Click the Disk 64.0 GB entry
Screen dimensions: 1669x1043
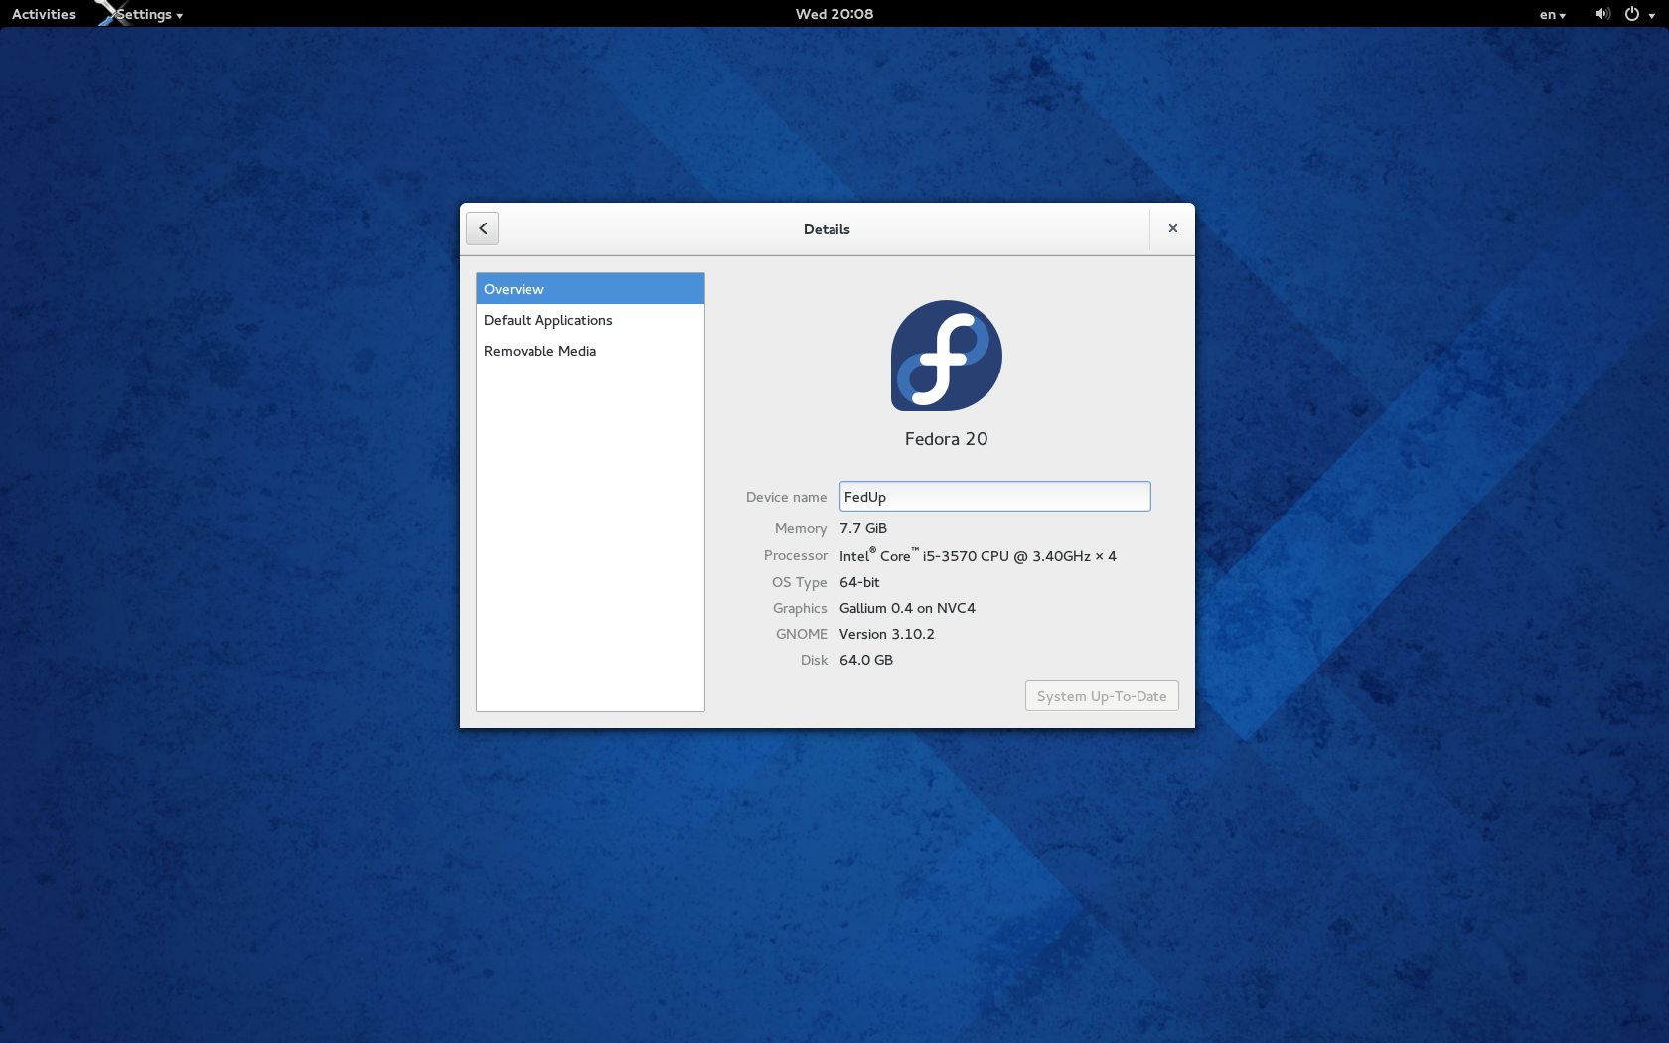tap(865, 660)
